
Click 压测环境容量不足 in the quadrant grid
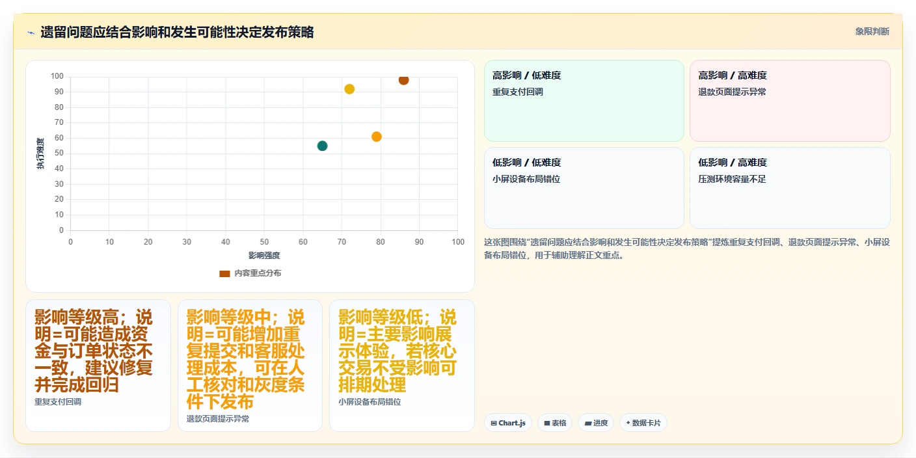(732, 179)
